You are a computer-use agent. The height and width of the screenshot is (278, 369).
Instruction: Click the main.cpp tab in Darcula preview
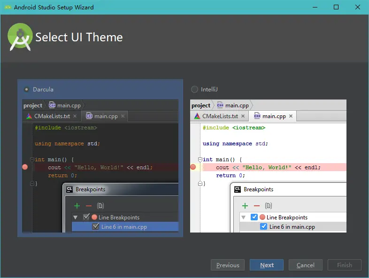(x=105, y=116)
